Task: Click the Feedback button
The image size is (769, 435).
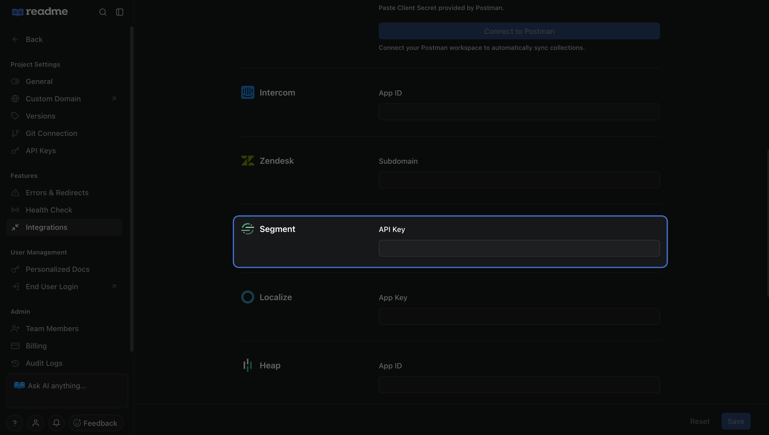Action: pyautogui.click(x=96, y=423)
